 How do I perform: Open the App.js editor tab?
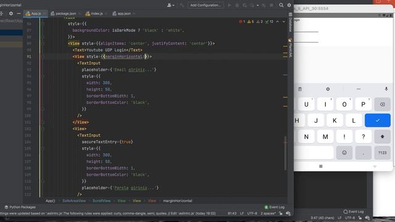pyautogui.click(x=36, y=14)
